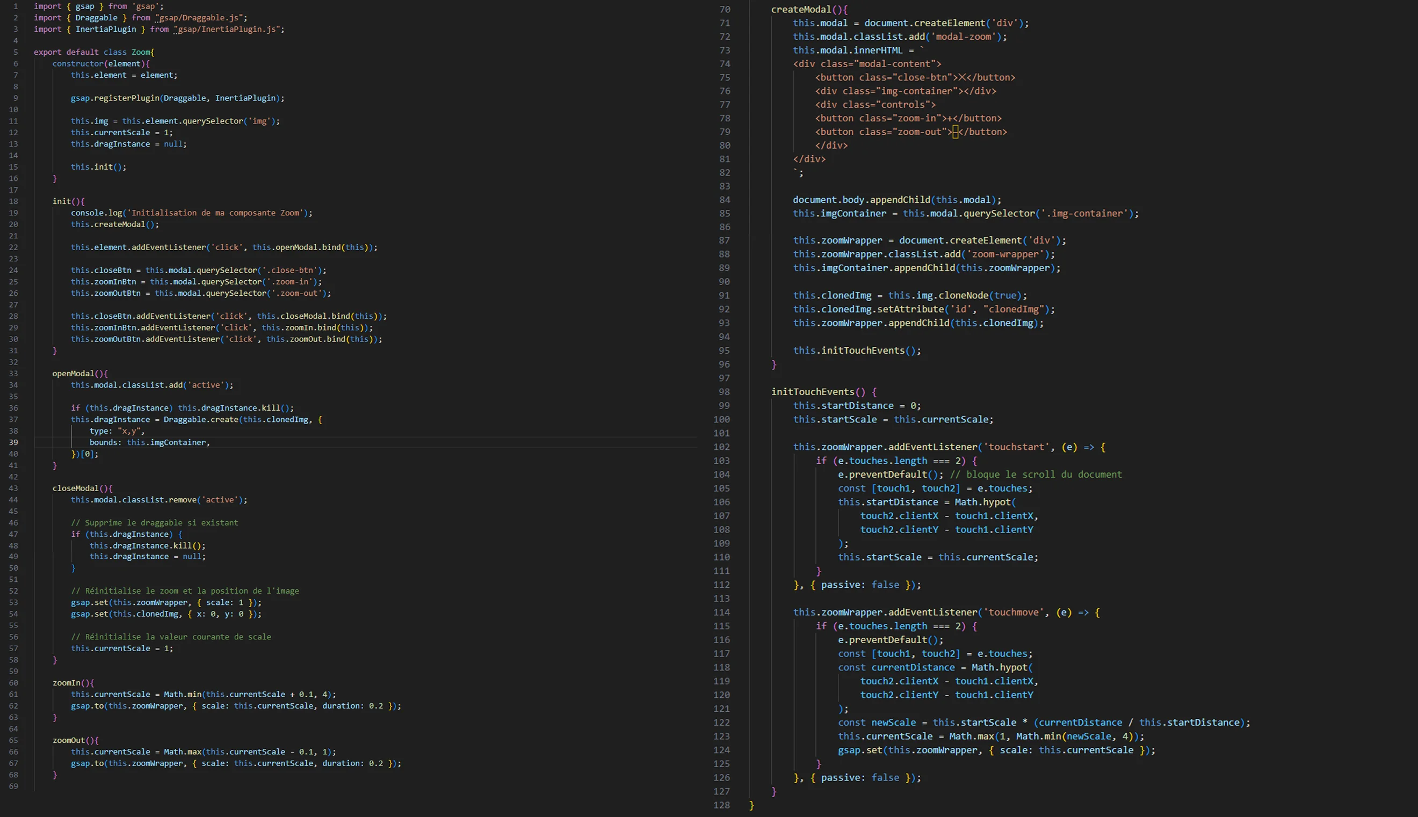1418x817 pixels.
Task: Click line number 128 at the file end
Action: [x=721, y=805]
